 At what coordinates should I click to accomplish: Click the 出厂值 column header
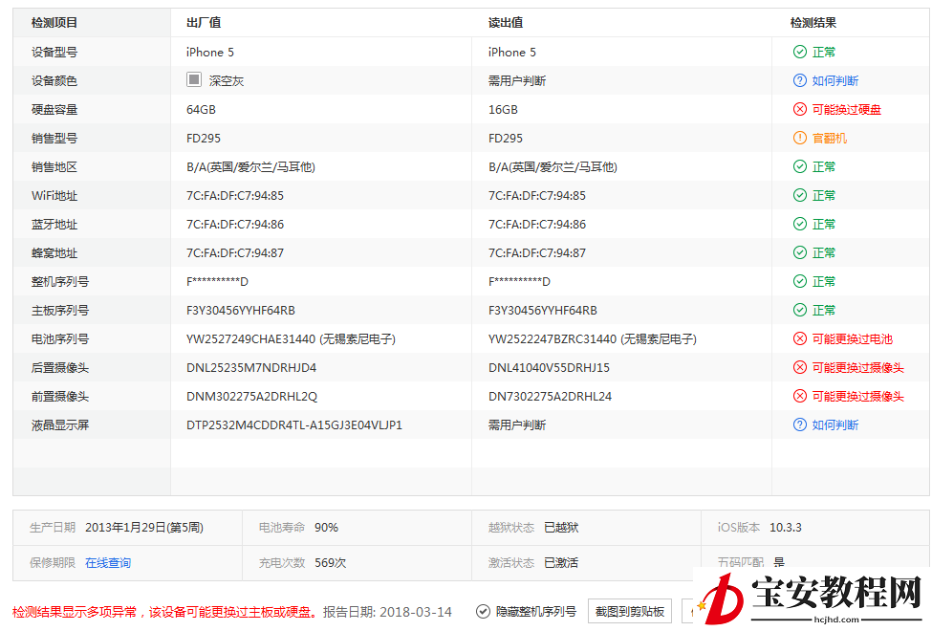204,23
